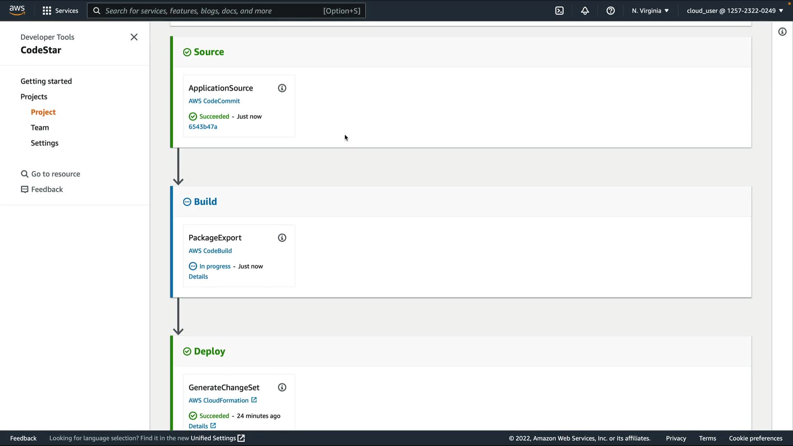Image resolution: width=793 pixels, height=446 pixels.
Task: Open Settings in the sidebar
Action: coord(45,143)
